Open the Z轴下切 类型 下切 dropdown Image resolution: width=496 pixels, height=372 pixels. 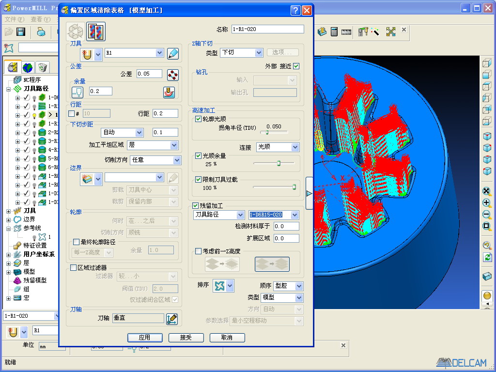click(x=259, y=52)
